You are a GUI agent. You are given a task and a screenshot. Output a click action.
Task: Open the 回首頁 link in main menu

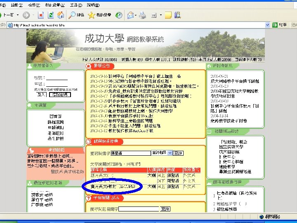[x=56, y=116]
